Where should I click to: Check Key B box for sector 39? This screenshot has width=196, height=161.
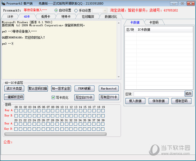click(103, 129)
